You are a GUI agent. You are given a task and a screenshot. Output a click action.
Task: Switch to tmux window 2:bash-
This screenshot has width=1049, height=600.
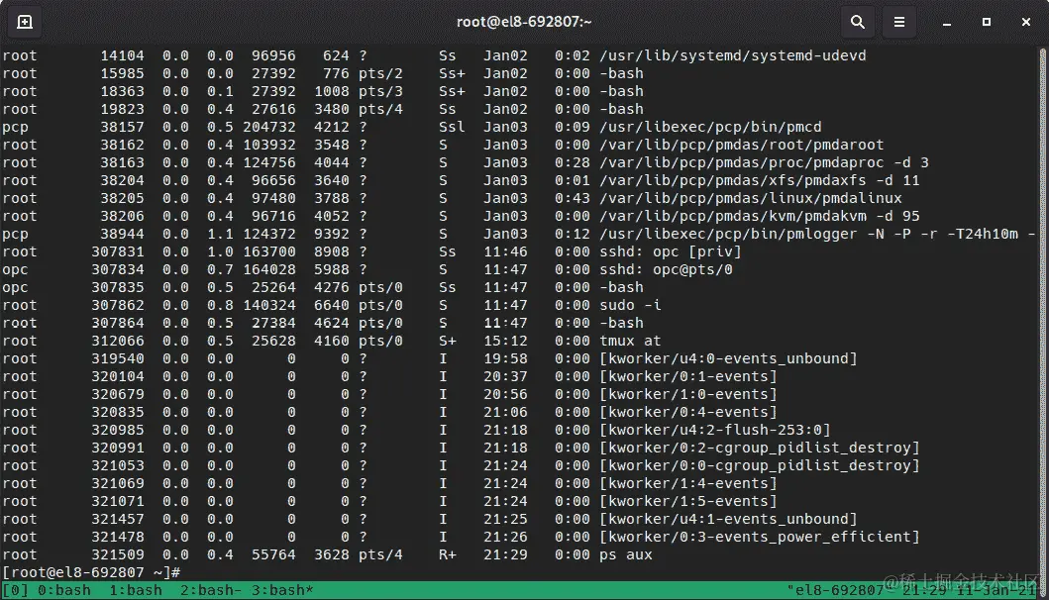[211, 591]
